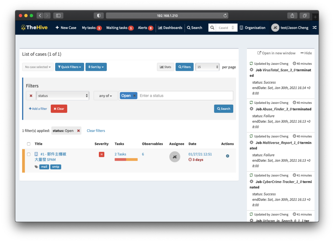The image size is (334, 242).
Task: Click the Safari back arrow
Action: point(40,16)
